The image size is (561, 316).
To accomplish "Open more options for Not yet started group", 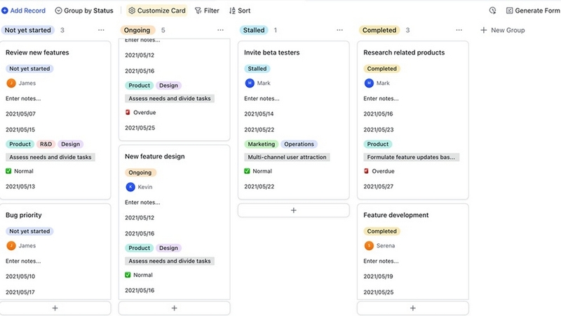I will (101, 30).
